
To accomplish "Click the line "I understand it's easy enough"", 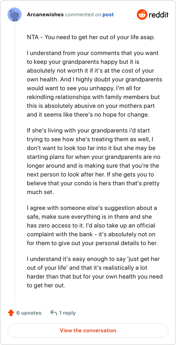I will click(93, 259).
